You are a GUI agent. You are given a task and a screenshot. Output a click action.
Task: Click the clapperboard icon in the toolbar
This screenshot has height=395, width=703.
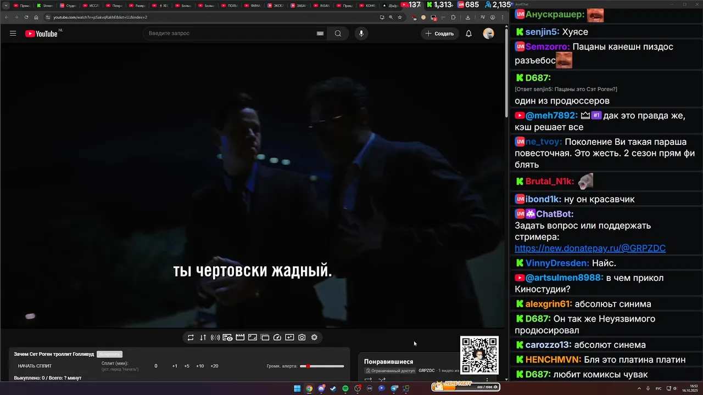240,337
